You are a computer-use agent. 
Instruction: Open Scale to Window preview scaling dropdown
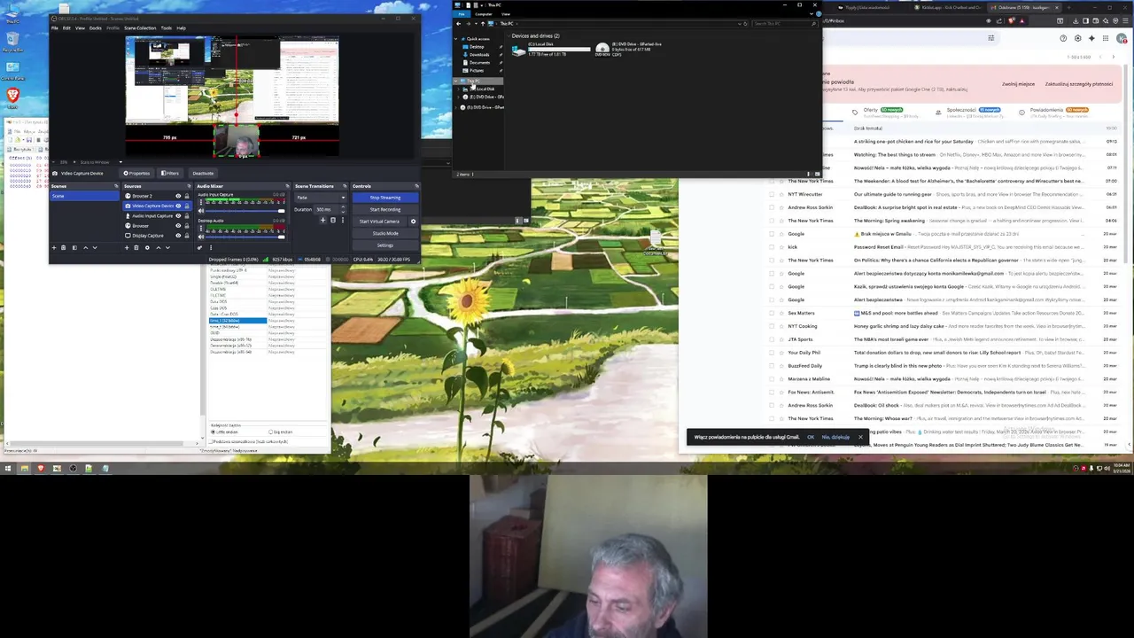96,162
